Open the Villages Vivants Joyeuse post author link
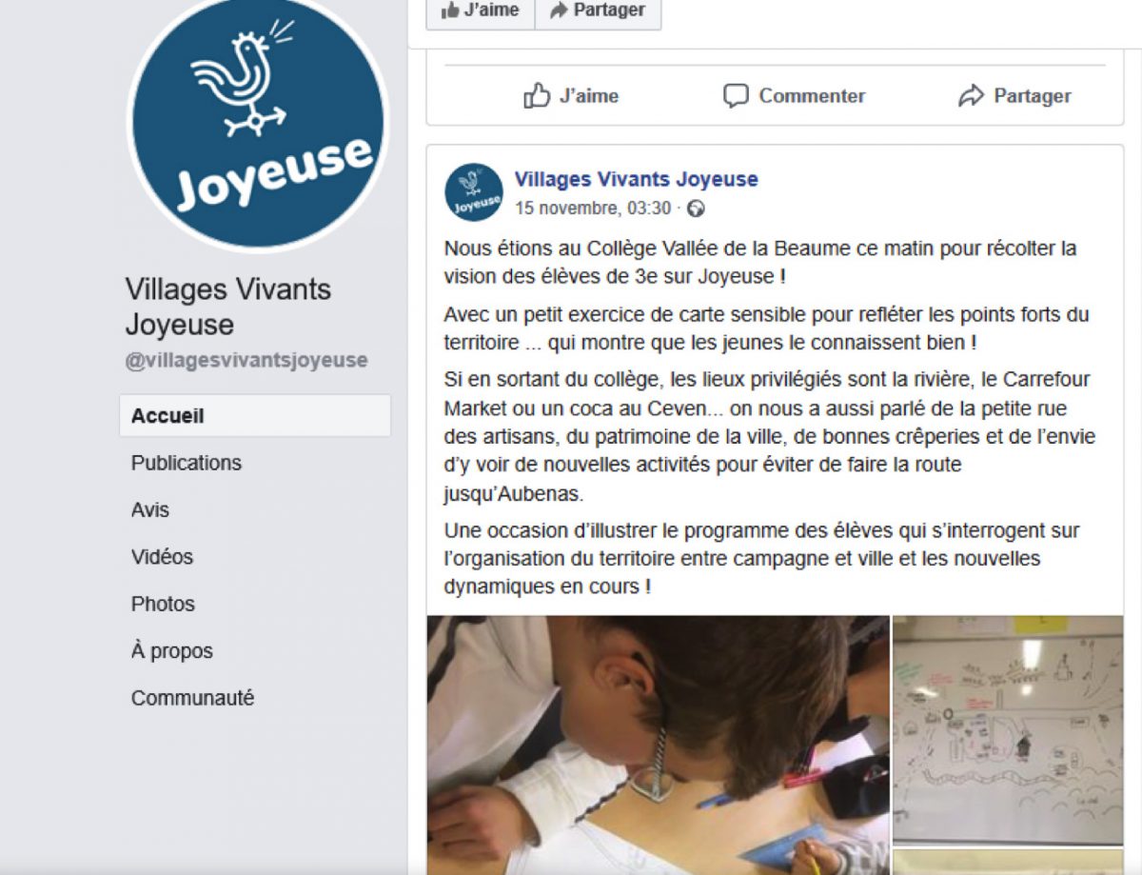The width and height of the screenshot is (1142, 875). pos(637,179)
